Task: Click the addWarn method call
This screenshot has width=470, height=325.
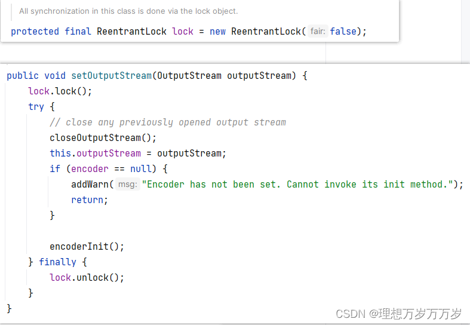Action: point(90,184)
